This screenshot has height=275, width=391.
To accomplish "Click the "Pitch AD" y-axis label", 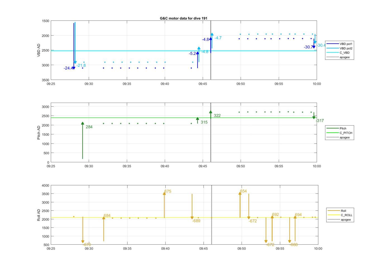I will (x=39, y=132).
